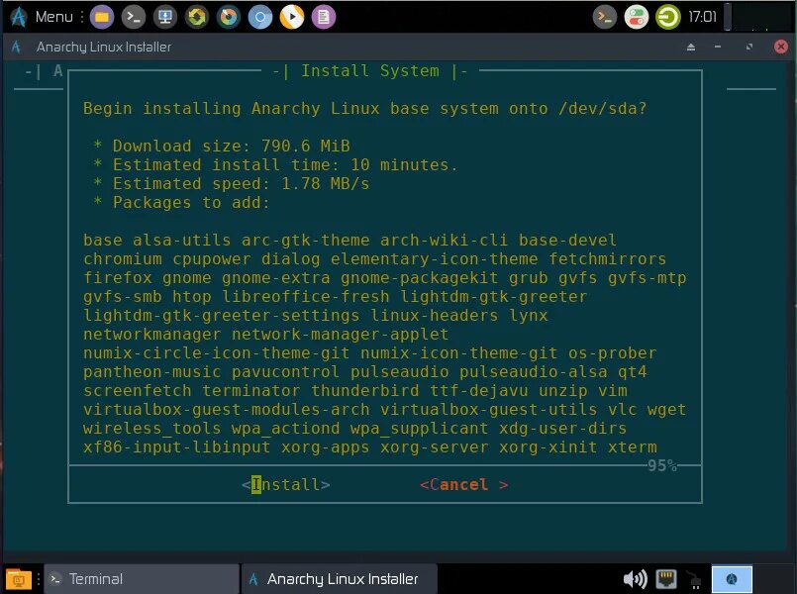797x594 pixels.
Task: Click the 'libreoffice-fresh' package name
Action: pos(306,296)
